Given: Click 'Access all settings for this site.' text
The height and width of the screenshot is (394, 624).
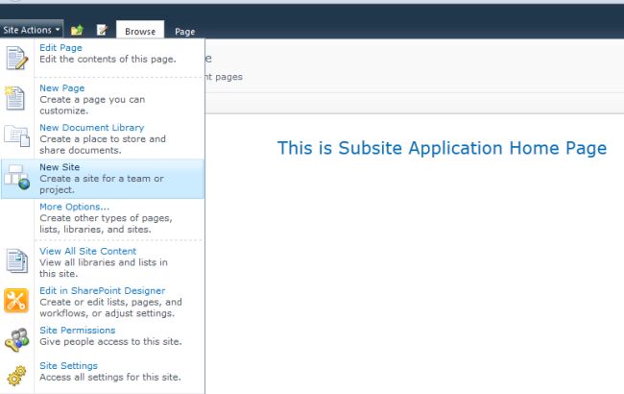Looking at the screenshot, I should coord(110,377).
